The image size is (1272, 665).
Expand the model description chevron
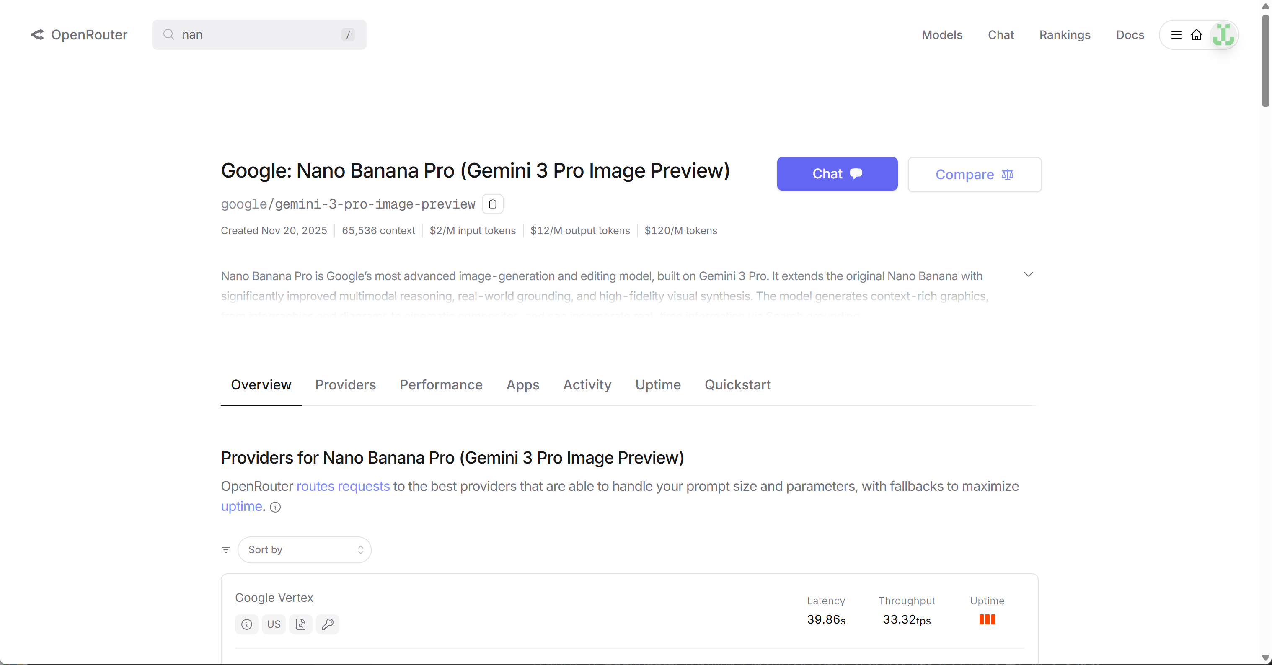pyautogui.click(x=1028, y=274)
